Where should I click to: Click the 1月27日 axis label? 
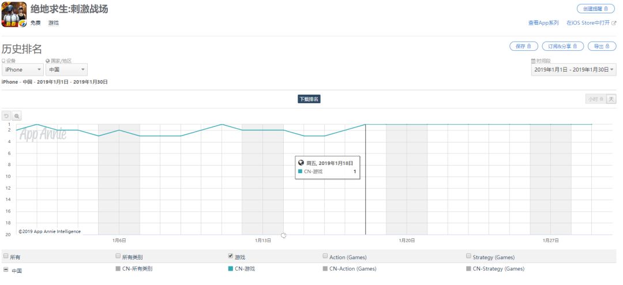(x=551, y=241)
